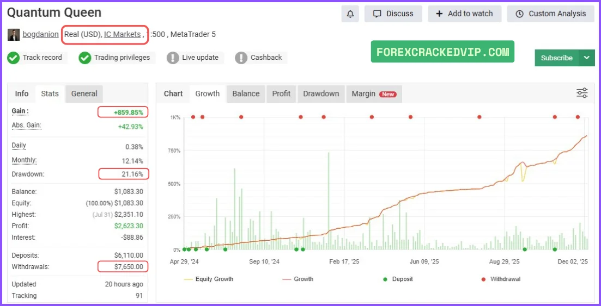Screen dimensions: 601x306
Task: Open the Custom Analysis button
Action: tap(550, 14)
